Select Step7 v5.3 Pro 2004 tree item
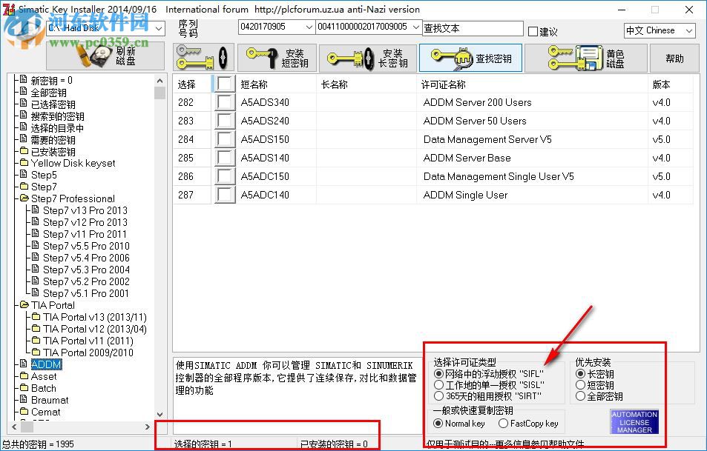This screenshot has height=451, width=707. tap(86, 270)
